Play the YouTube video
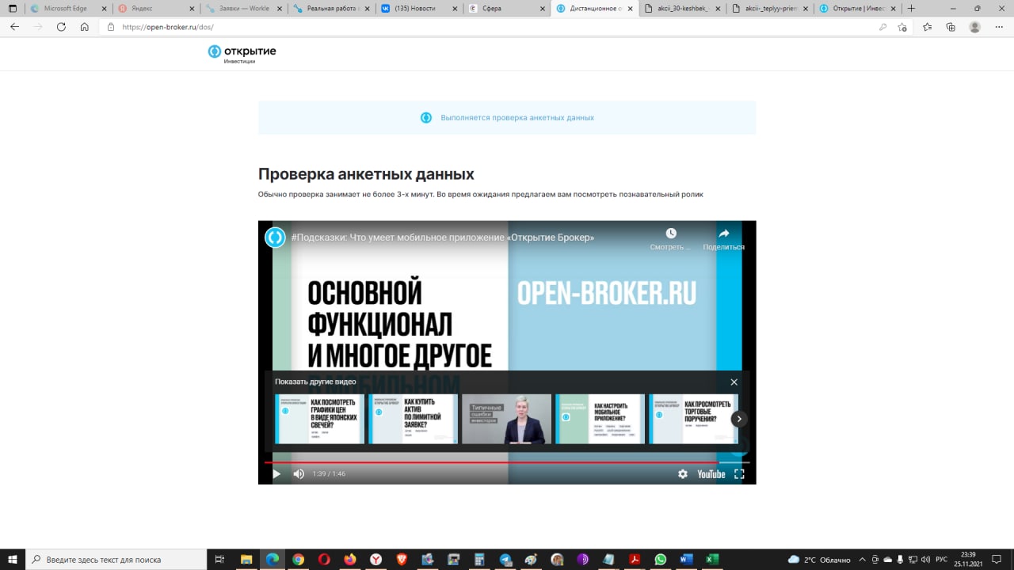Viewport: 1014px width, 570px height. [x=276, y=473]
